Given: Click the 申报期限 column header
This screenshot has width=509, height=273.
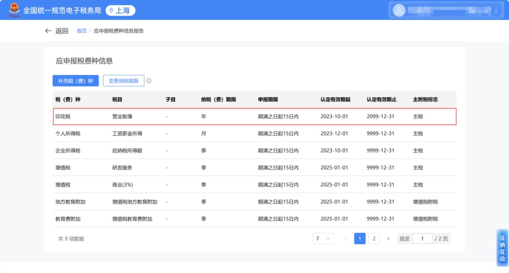Looking at the screenshot, I should point(268,100).
